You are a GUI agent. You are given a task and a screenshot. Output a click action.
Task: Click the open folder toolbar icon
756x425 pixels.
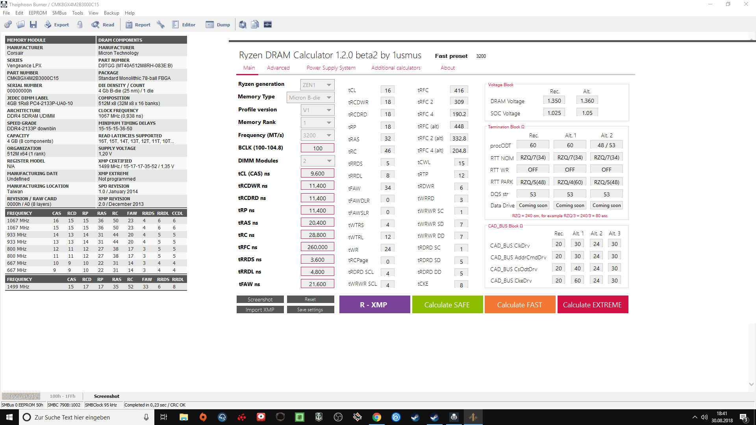pyautogui.click(x=20, y=24)
